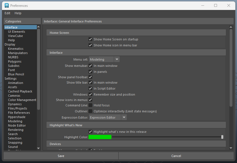Uncheck Show icons in menus

coord(91,100)
